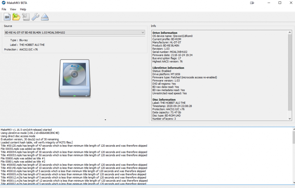
Task: Click log line 'File 00801.mpls was added as title #2'
Action: click(23, 162)
